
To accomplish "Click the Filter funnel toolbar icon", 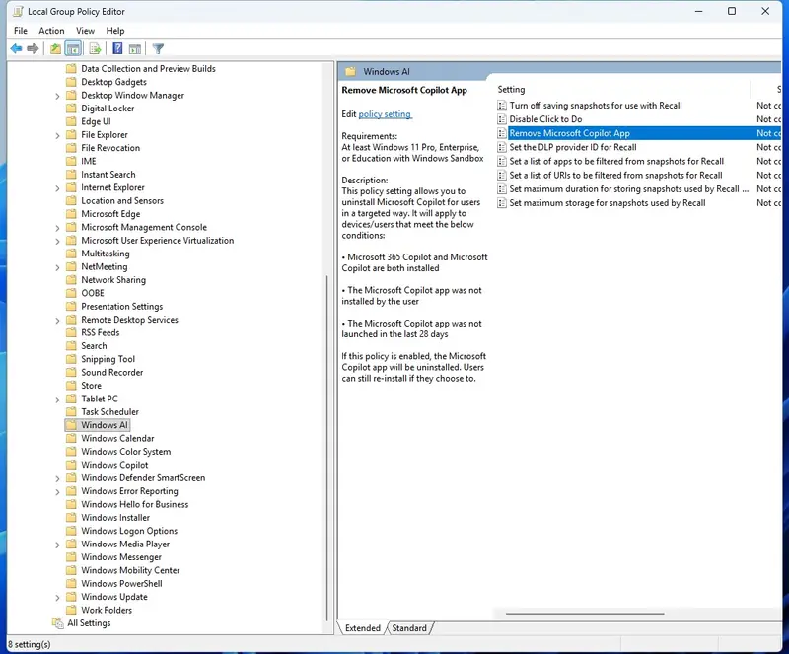I will coord(158,49).
